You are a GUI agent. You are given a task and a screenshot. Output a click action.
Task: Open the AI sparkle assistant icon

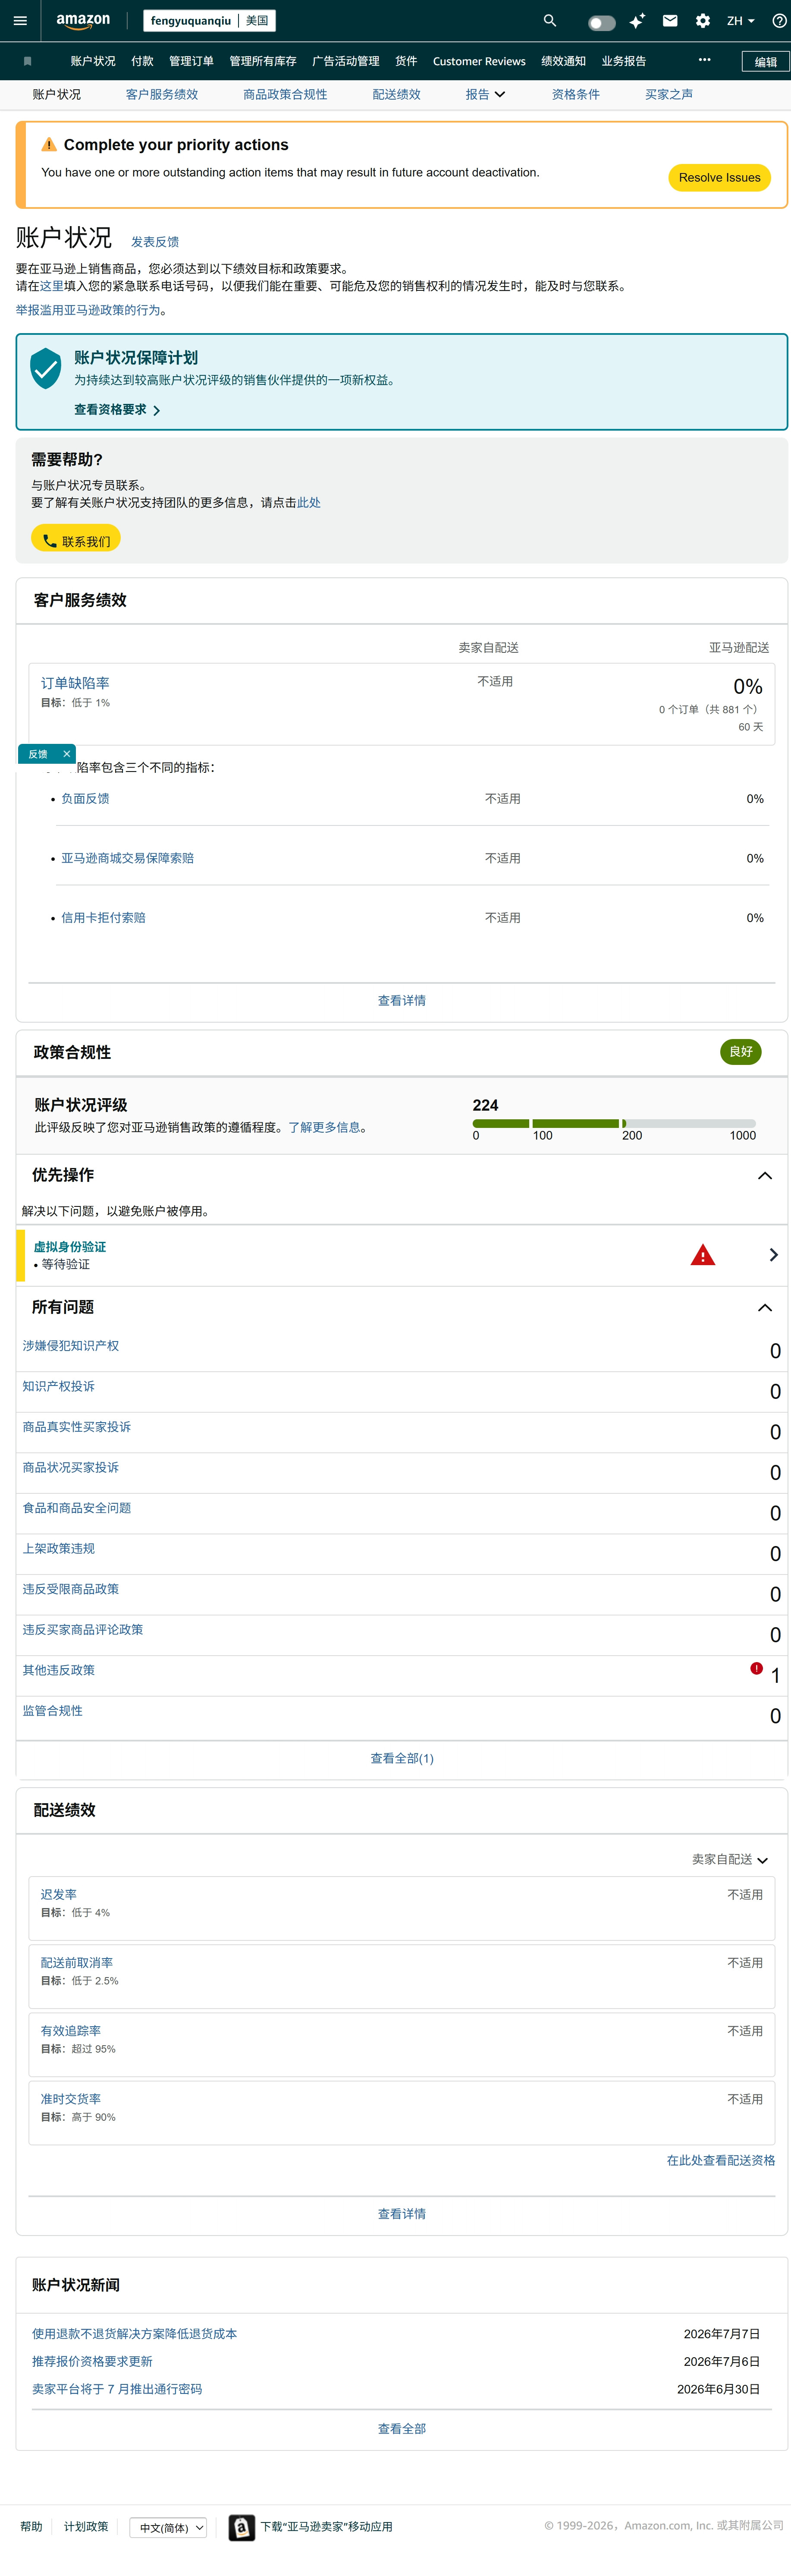click(x=637, y=21)
